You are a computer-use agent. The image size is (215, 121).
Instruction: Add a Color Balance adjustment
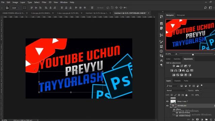(176, 71)
